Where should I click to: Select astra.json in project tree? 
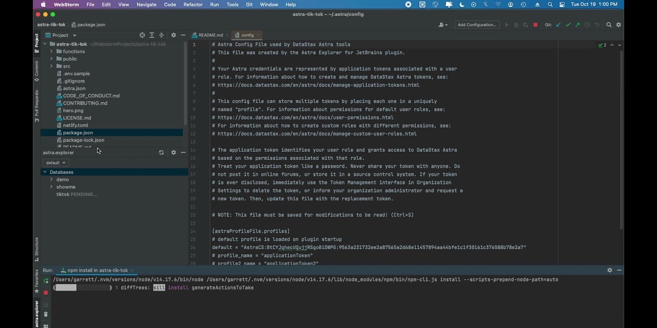coord(74,88)
